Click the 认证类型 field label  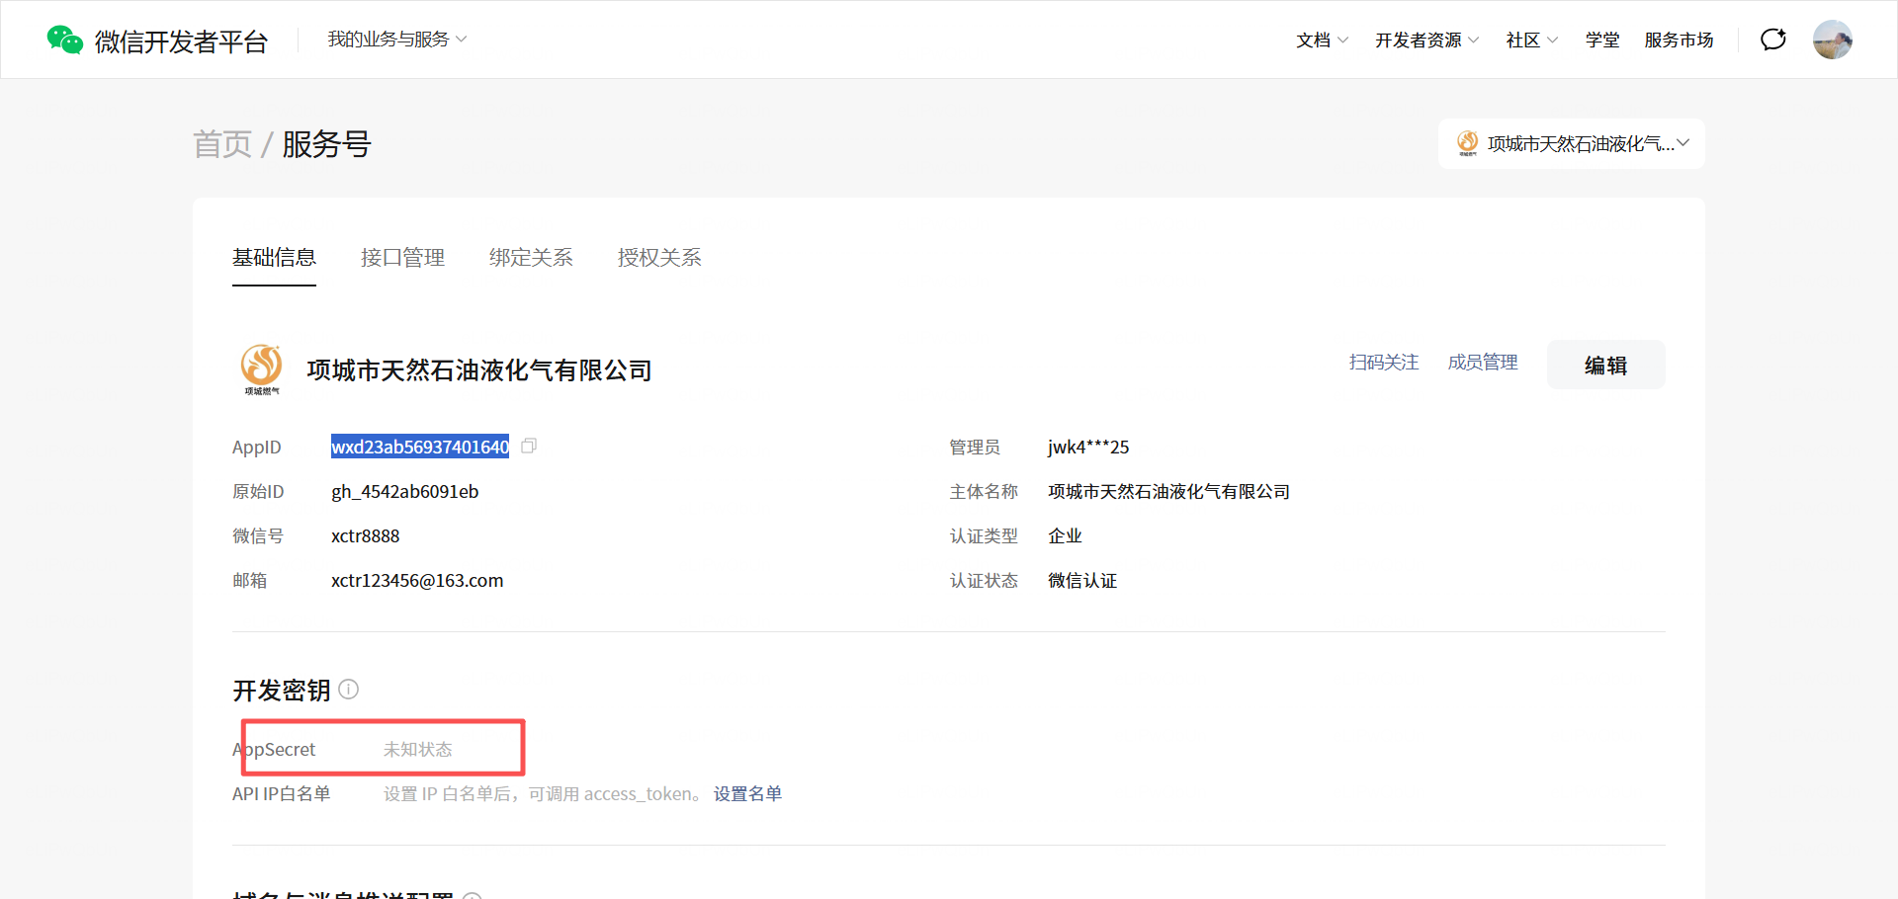984,536
